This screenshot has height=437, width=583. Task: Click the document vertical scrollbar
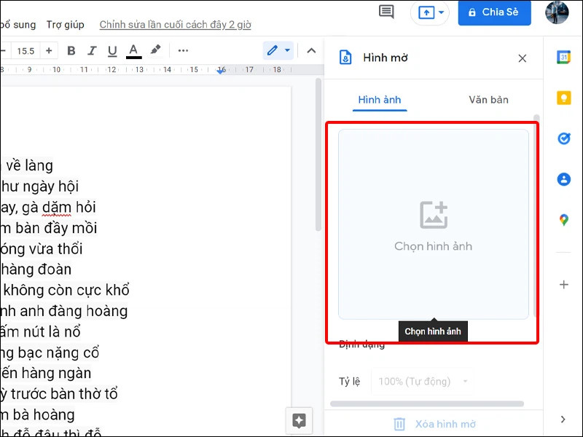tap(318, 154)
